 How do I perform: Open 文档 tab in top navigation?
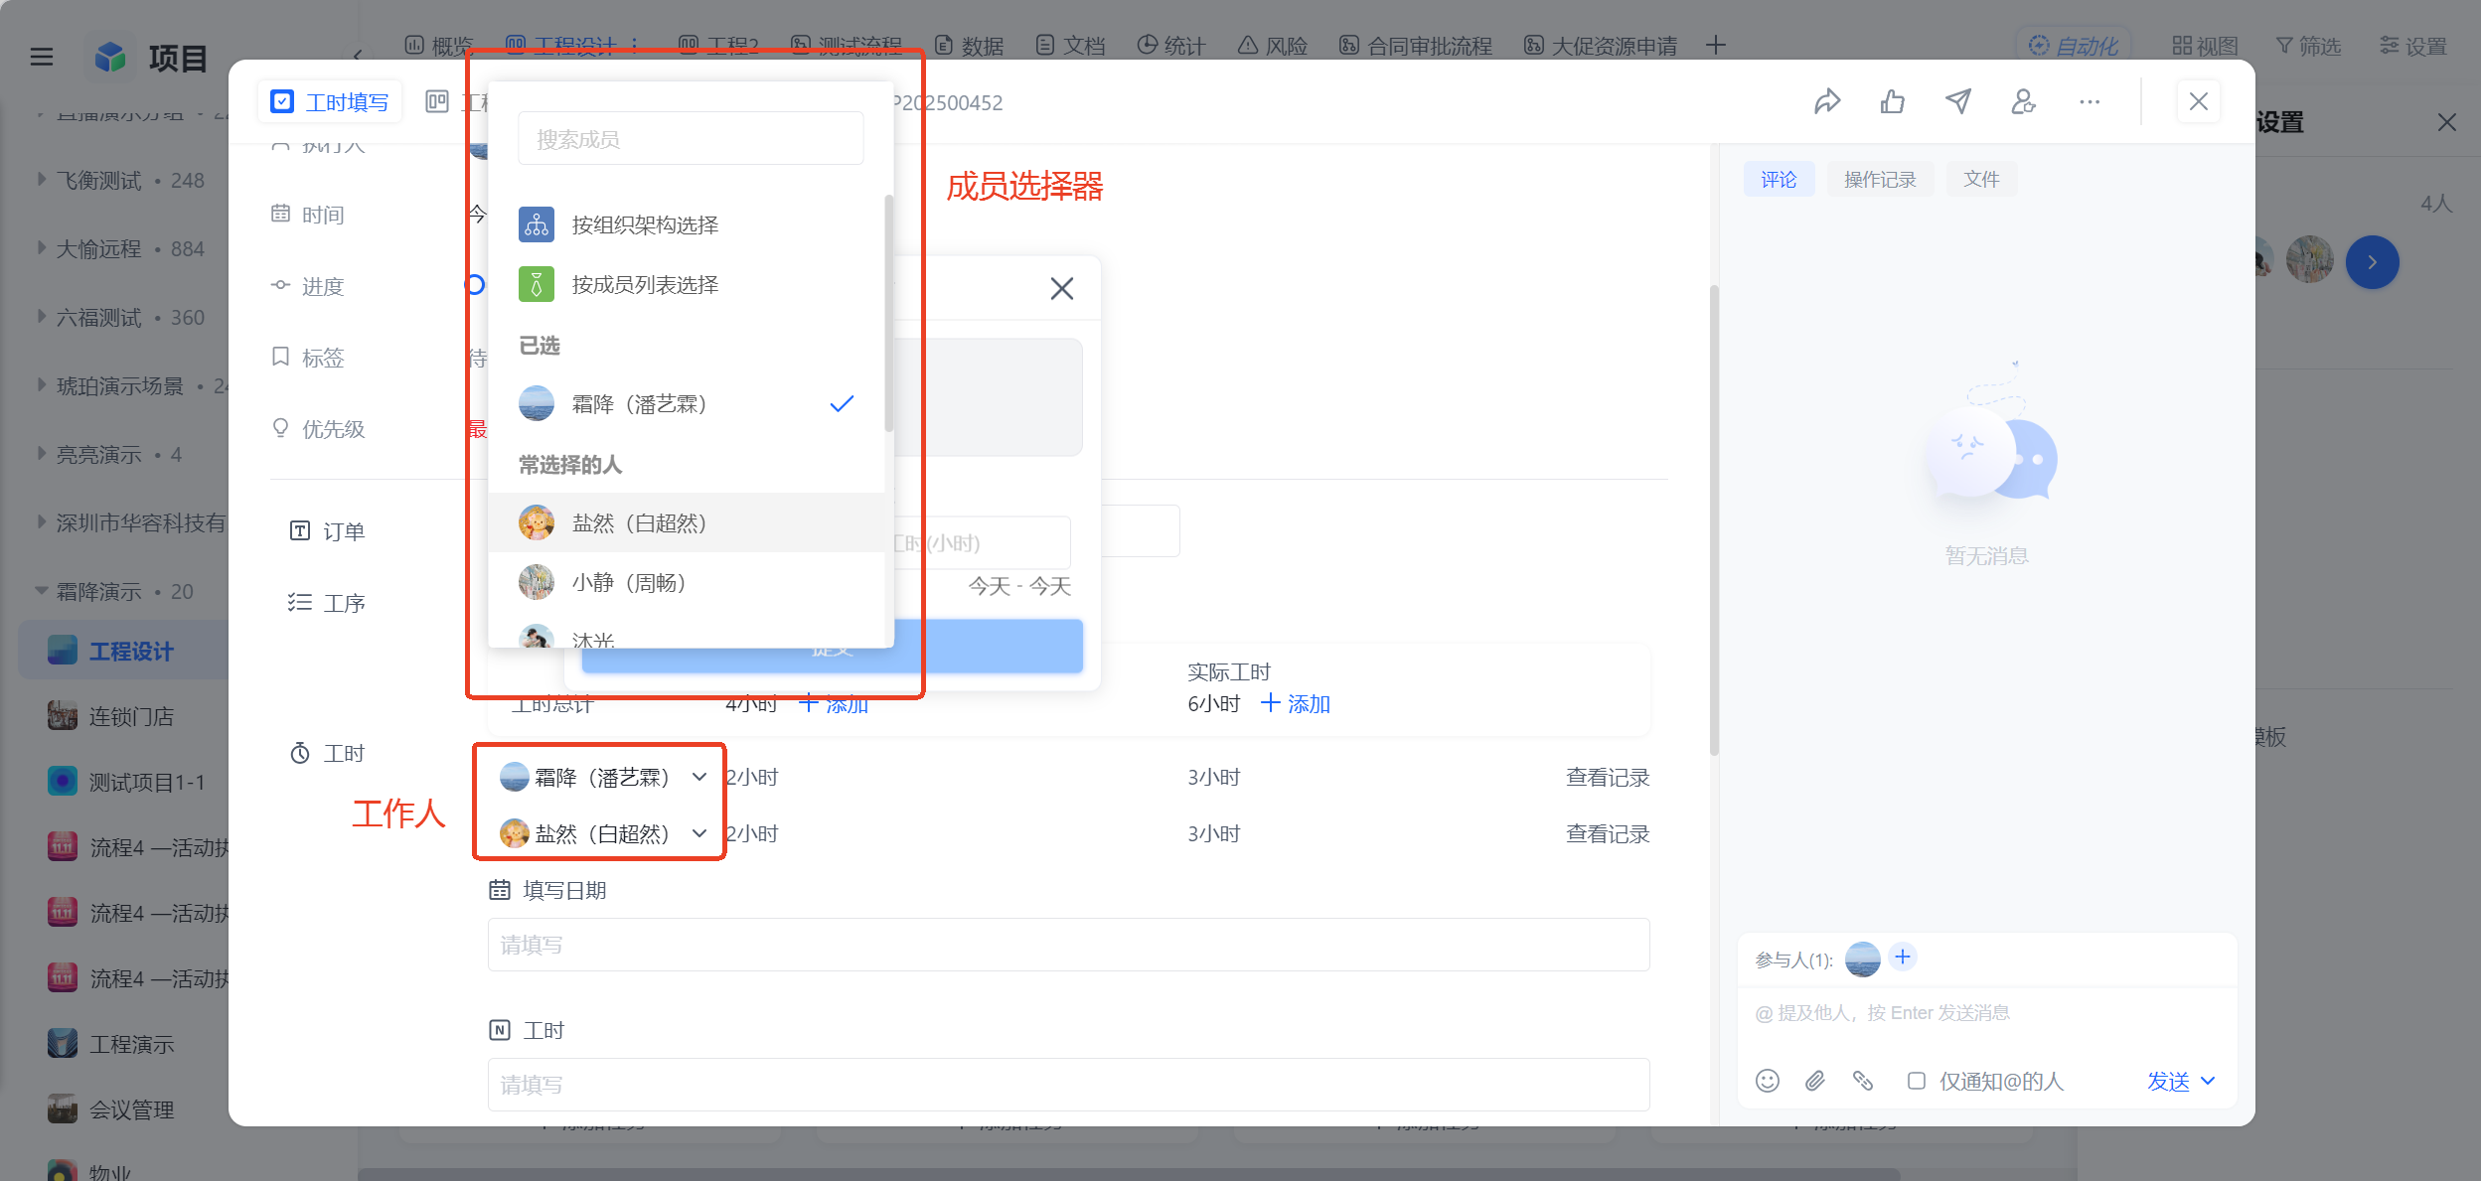click(1070, 46)
